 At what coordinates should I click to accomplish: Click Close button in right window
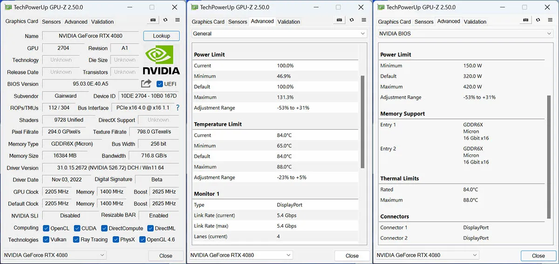coord(539,256)
